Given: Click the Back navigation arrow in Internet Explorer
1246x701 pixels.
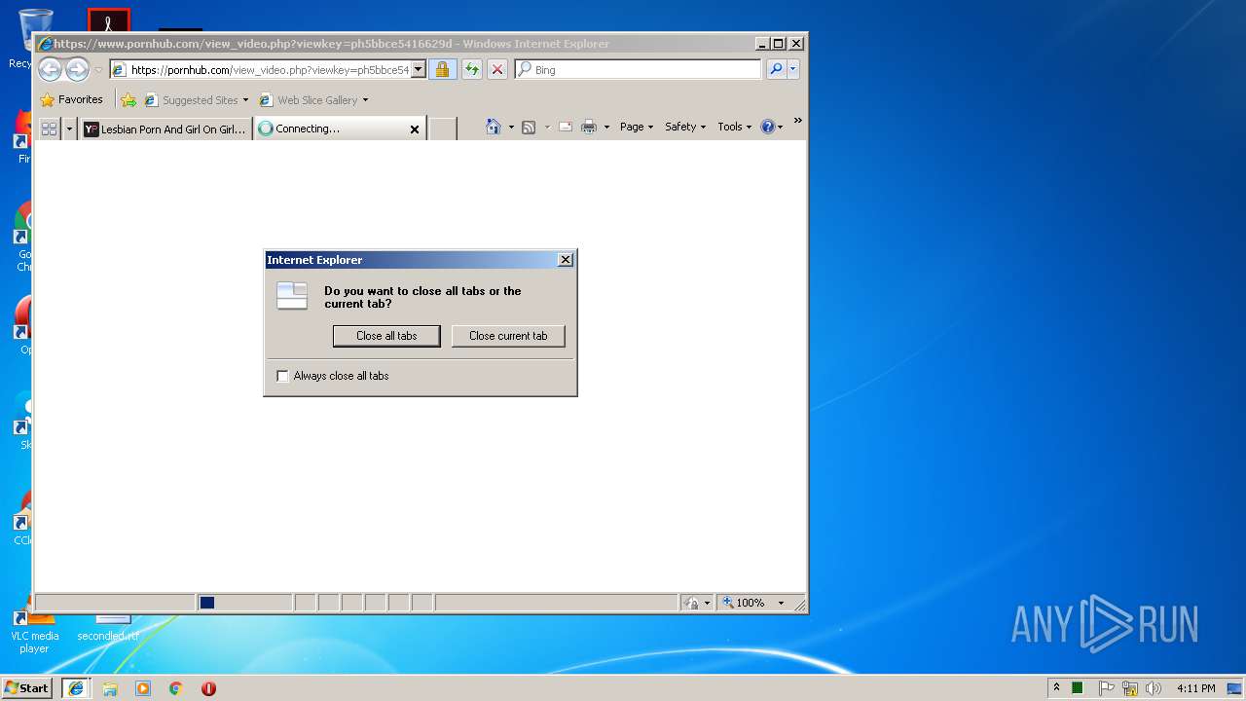Looking at the screenshot, I should tap(50, 69).
